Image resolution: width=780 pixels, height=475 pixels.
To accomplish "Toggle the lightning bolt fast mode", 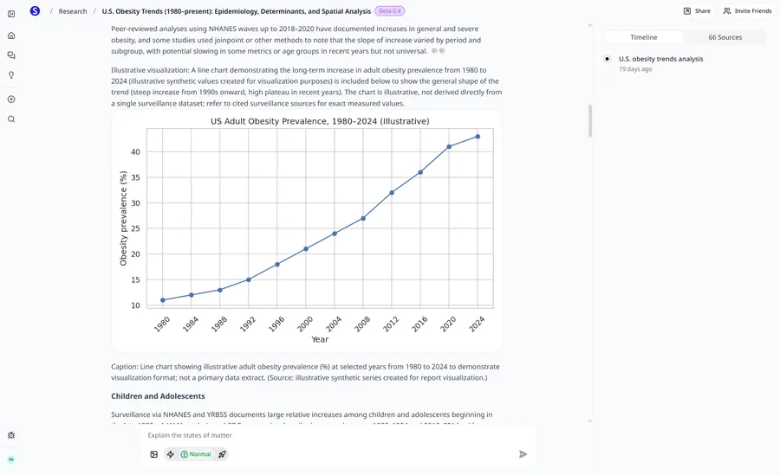I will tap(170, 454).
